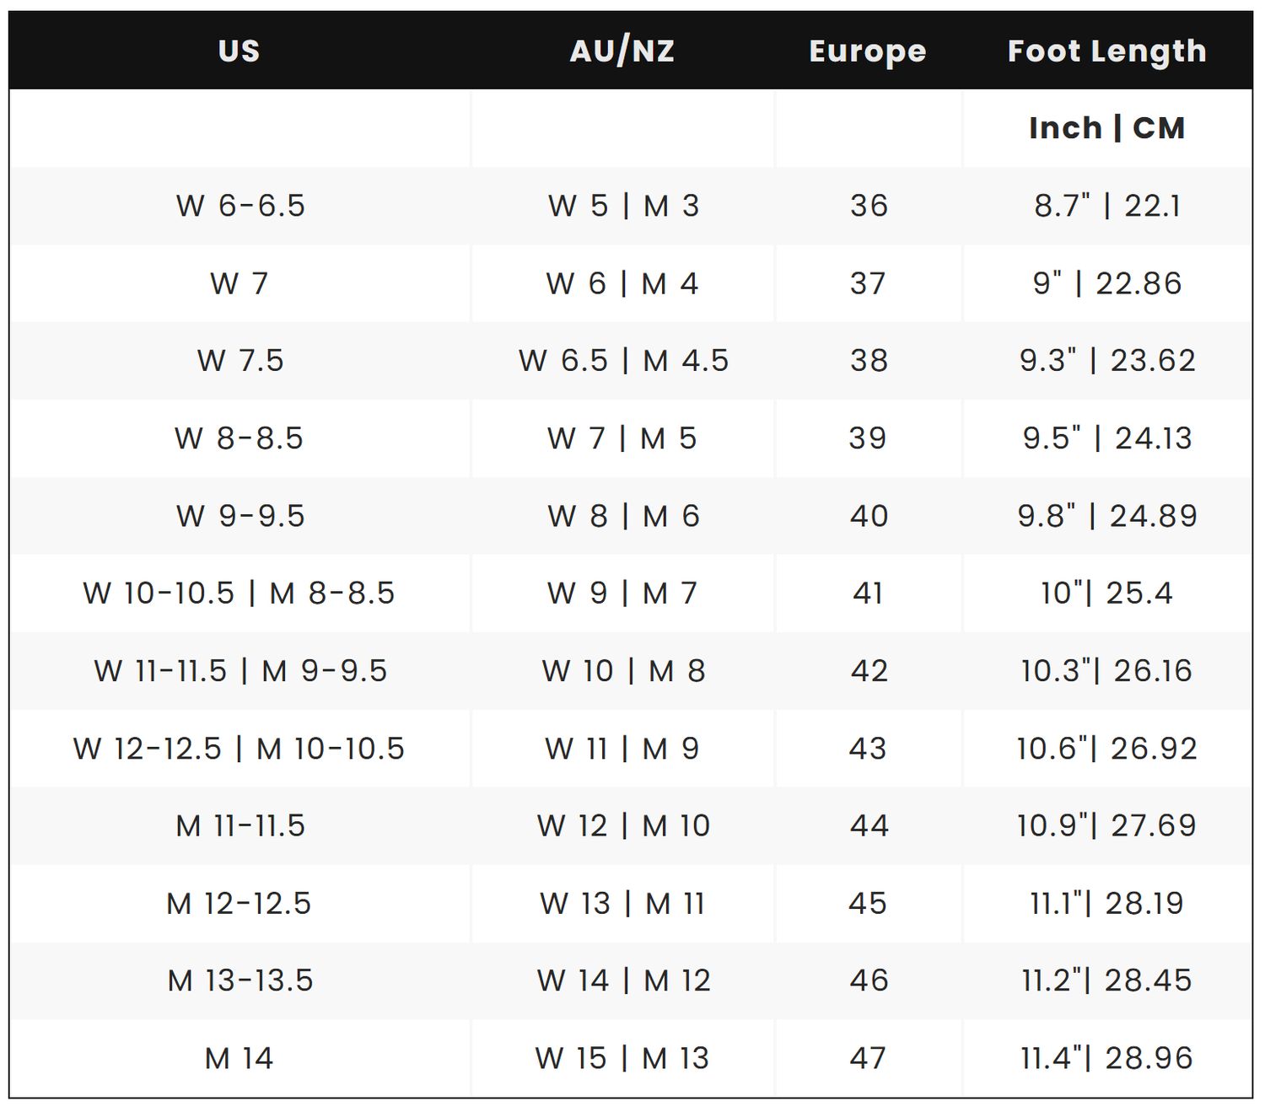Image resolution: width=1265 pixels, height=1112 pixels.
Task: Click the W 10 | M 8 cell
Action: [x=623, y=671]
